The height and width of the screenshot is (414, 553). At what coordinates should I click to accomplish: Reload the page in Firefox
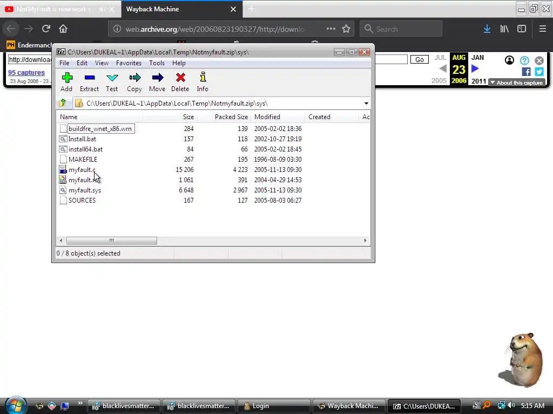click(46, 29)
